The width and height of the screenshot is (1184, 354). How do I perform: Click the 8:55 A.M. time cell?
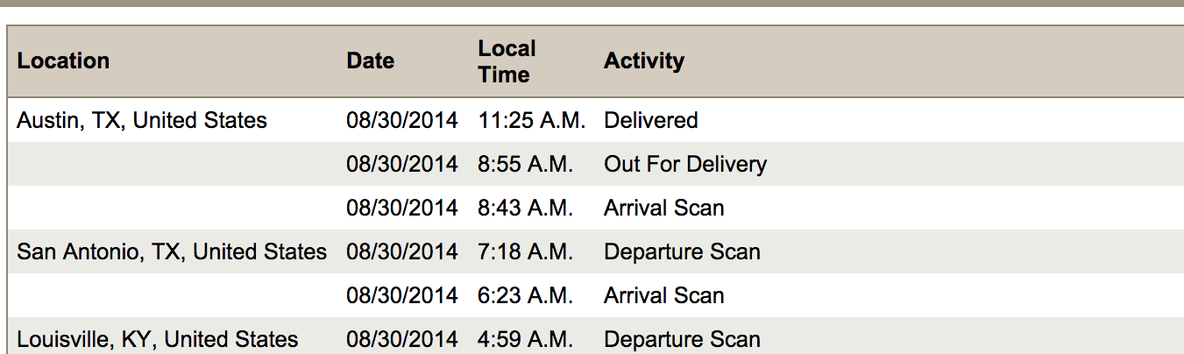pos(525,165)
